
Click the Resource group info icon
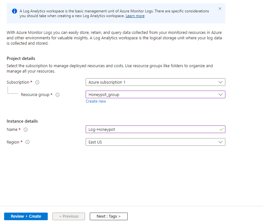[x=58, y=95]
